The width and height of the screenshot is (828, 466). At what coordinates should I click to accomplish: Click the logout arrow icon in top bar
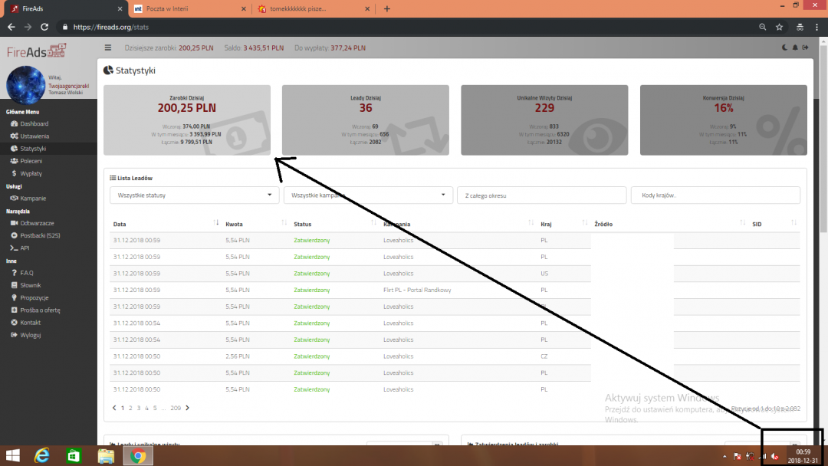[805, 48]
